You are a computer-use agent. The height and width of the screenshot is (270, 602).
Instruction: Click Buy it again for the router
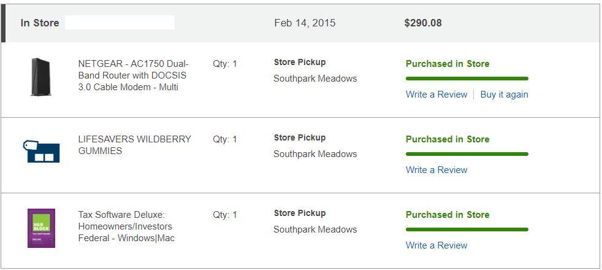(504, 94)
